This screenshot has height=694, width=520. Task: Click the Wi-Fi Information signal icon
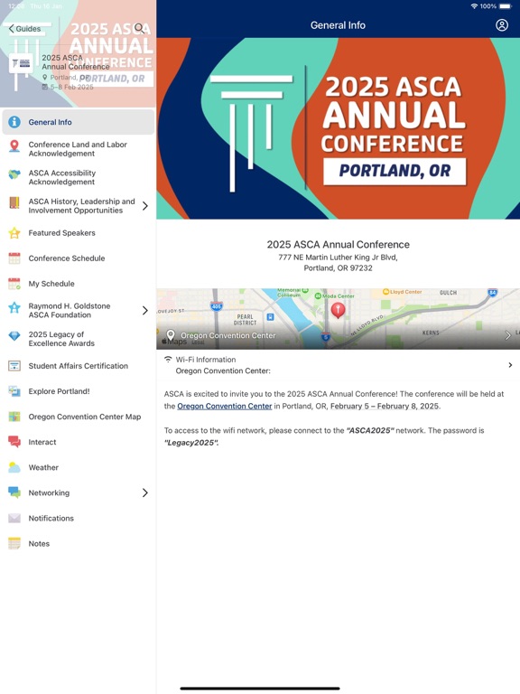pos(168,359)
